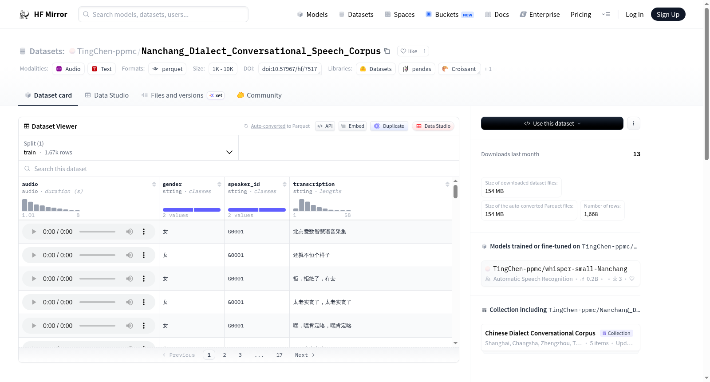Click the Duplicate button

pyautogui.click(x=389, y=126)
